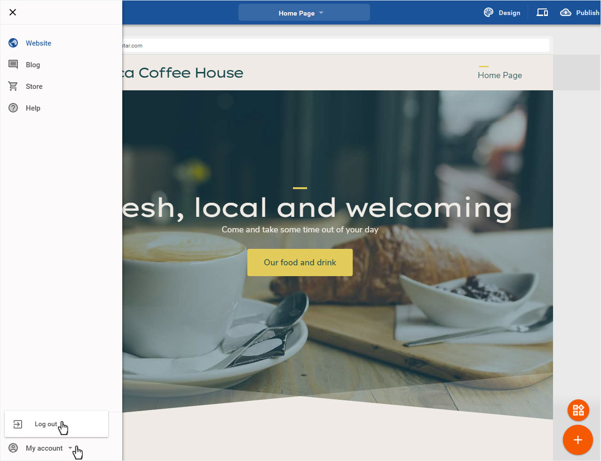Click the orange plus add button
Screen dimensions: 601x461
point(578,440)
